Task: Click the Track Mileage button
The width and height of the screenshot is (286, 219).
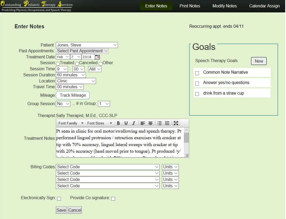Action: pos(73,95)
